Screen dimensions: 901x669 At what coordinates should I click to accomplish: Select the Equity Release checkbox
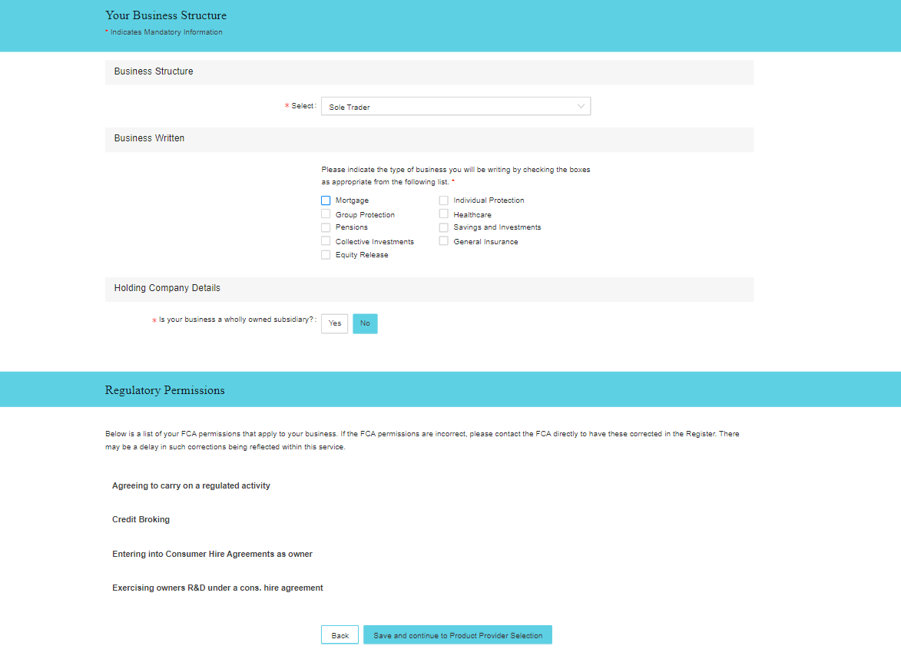326,254
